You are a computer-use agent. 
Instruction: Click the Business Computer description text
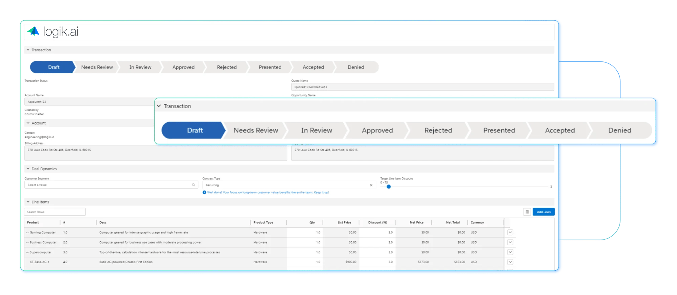(x=150, y=242)
